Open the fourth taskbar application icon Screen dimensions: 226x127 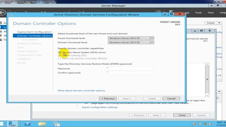(x=57, y=124)
